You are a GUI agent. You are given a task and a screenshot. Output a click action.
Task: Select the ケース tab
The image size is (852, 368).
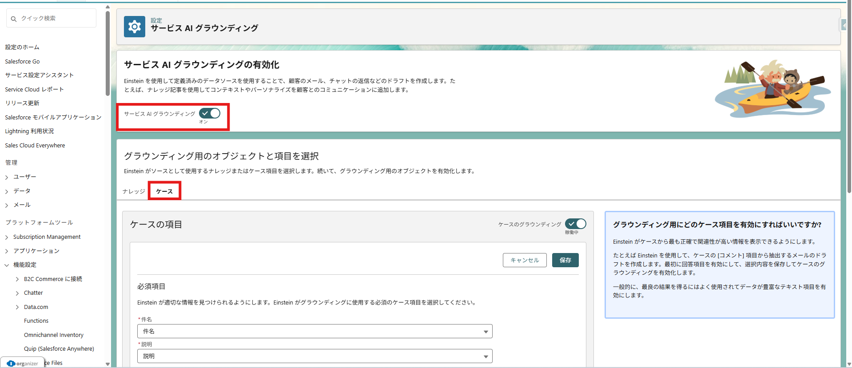[x=164, y=191]
